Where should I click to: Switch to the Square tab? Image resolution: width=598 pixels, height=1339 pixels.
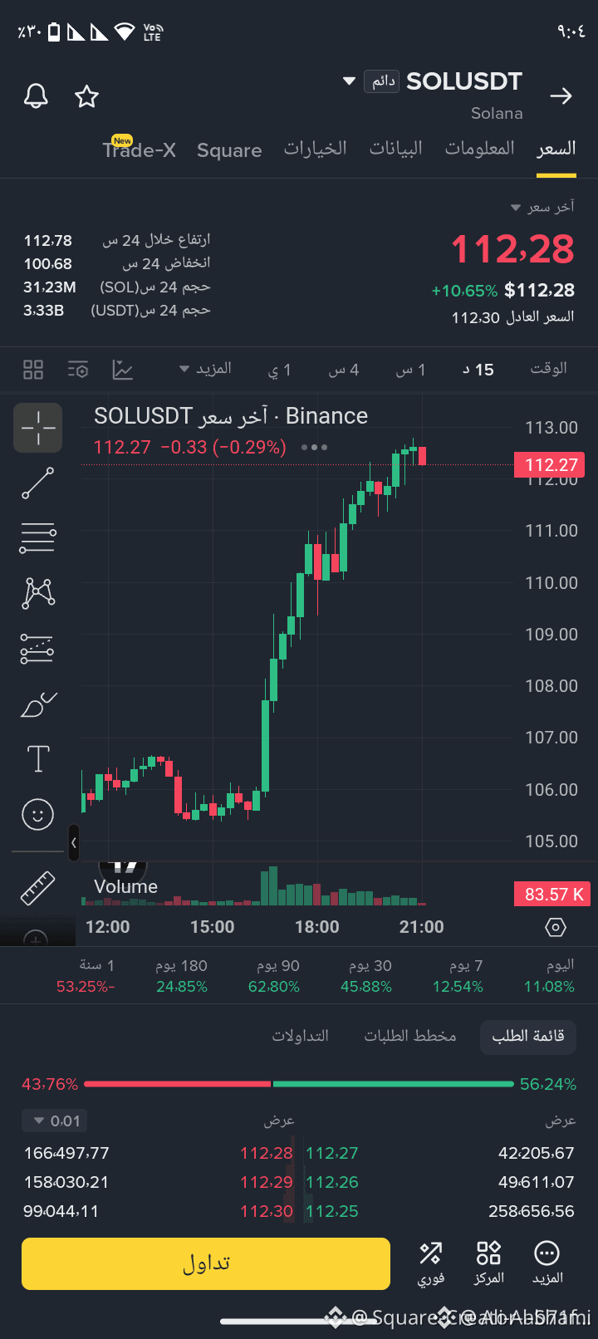coord(229,150)
